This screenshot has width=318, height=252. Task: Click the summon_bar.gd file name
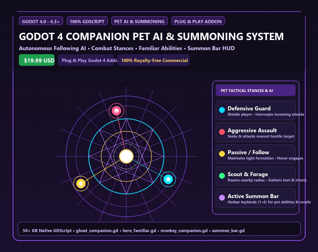228,231
